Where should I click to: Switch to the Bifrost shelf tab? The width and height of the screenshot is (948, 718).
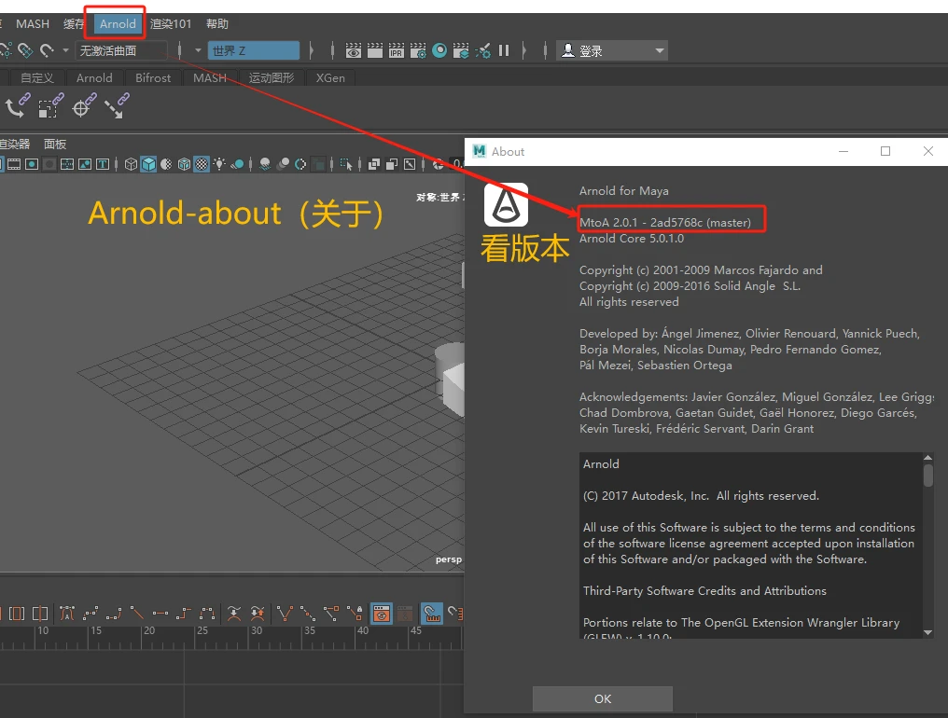pyautogui.click(x=153, y=78)
